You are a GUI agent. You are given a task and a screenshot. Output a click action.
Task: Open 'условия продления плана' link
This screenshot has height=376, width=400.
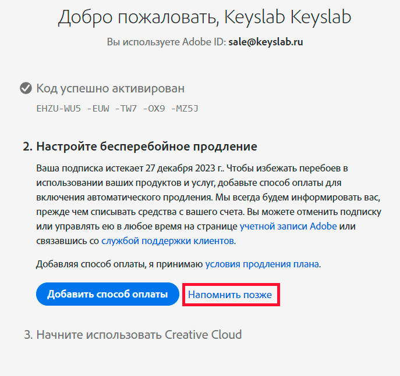(262, 264)
